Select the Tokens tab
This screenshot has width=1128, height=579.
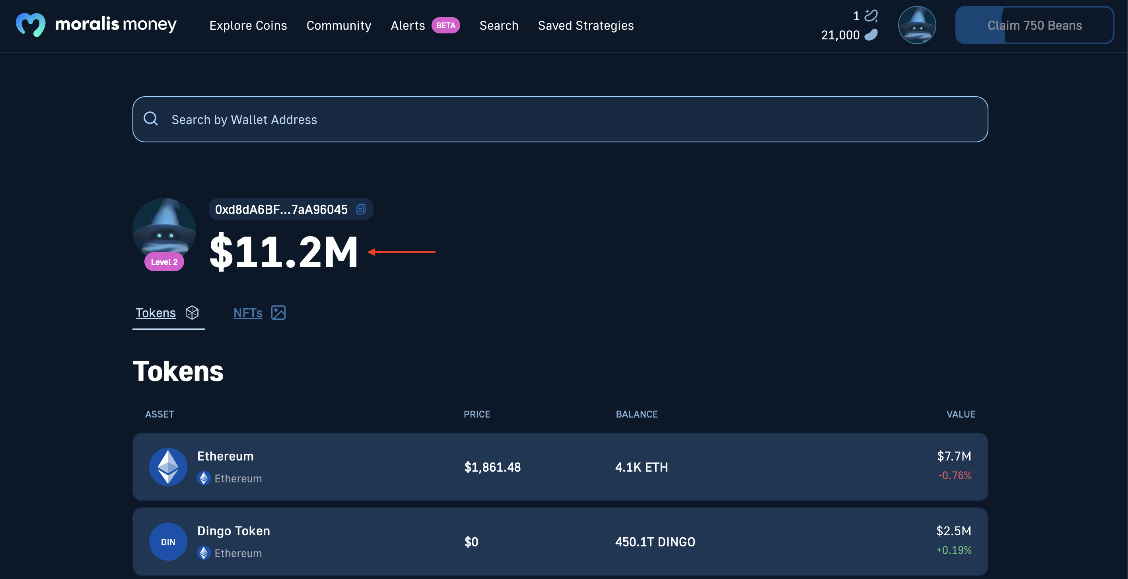[x=156, y=312]
